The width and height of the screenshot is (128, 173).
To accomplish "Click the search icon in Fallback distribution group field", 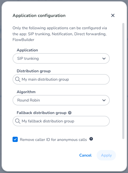I will [18, 121].
